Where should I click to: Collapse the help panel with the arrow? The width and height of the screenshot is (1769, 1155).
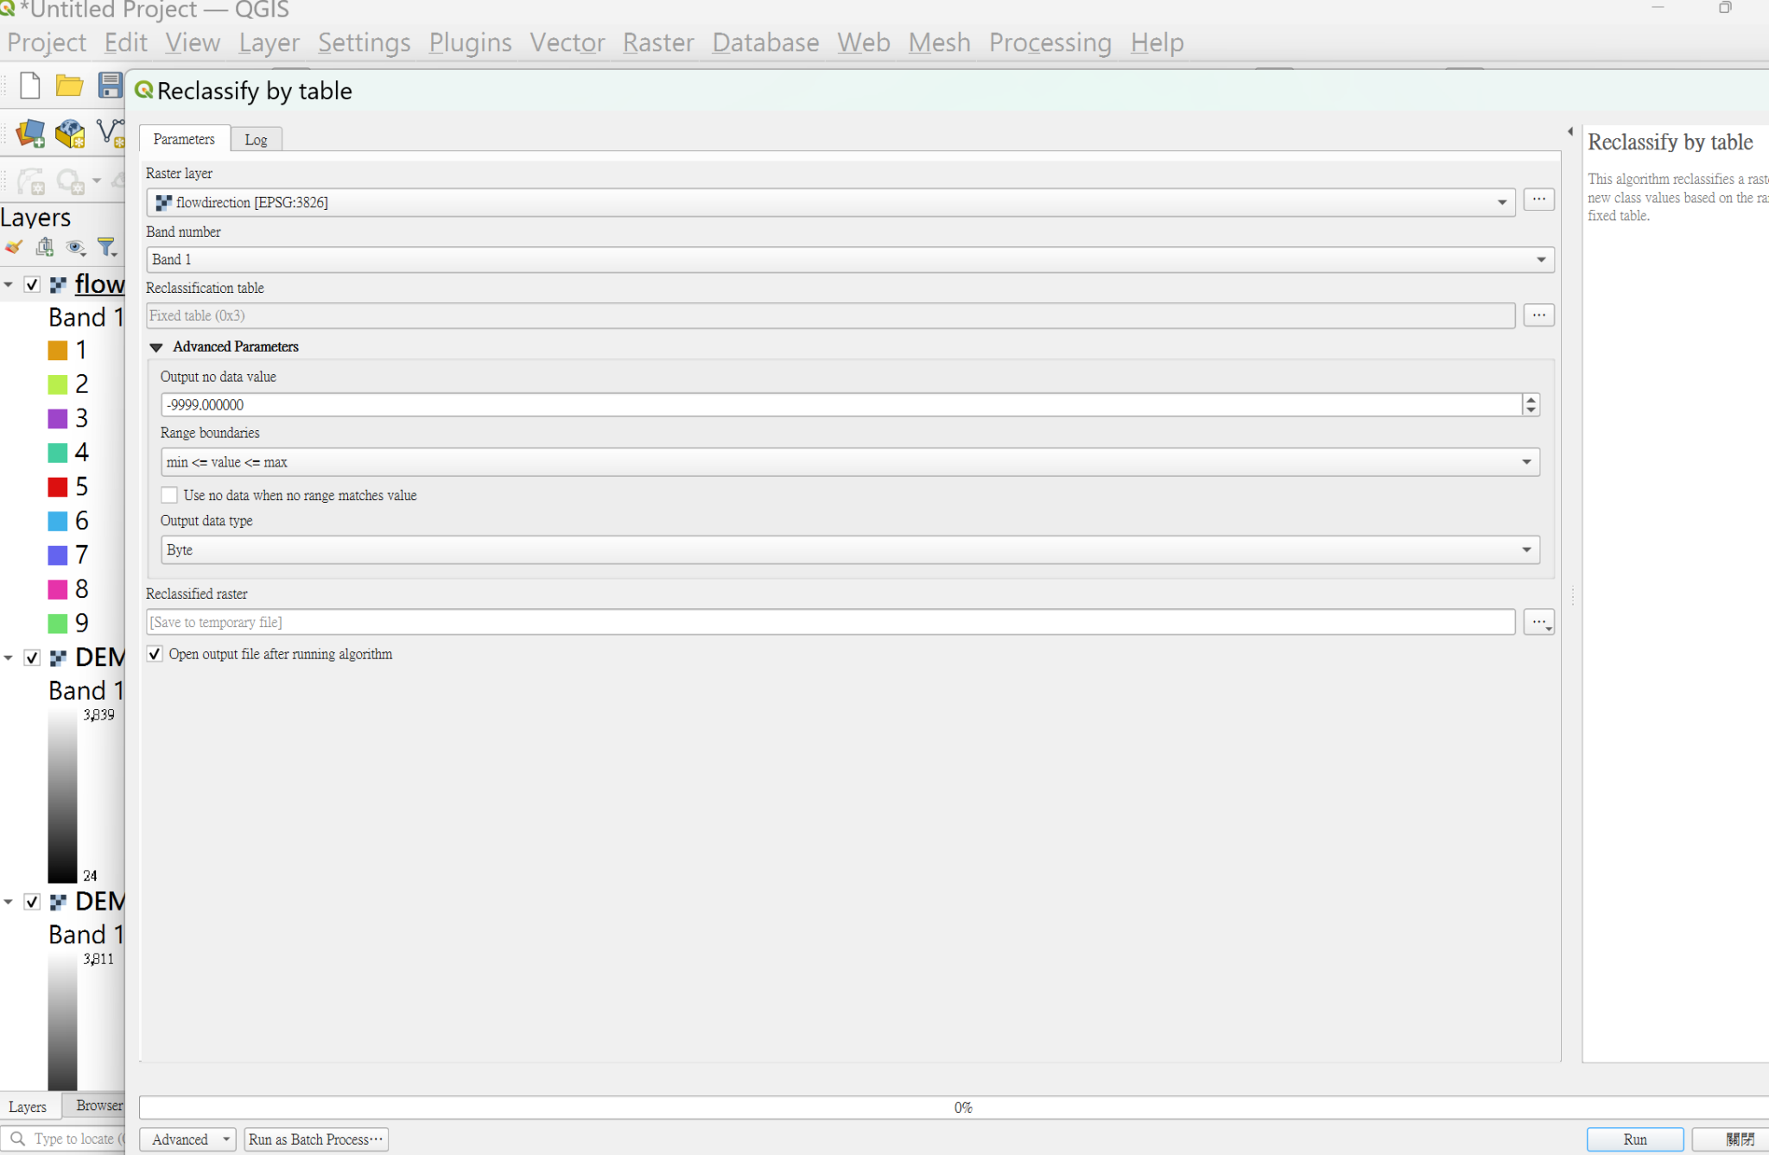(1570, 131)
